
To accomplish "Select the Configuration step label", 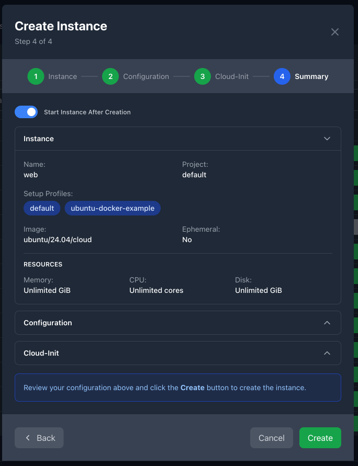I will (x=146, y=76).
